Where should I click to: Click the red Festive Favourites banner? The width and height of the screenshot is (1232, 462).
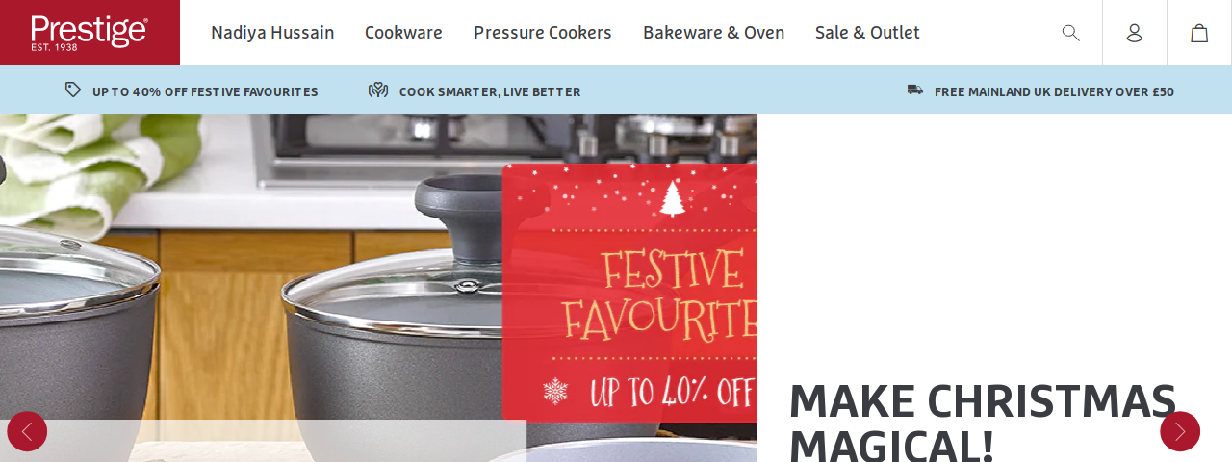click(x=629, y=293)
